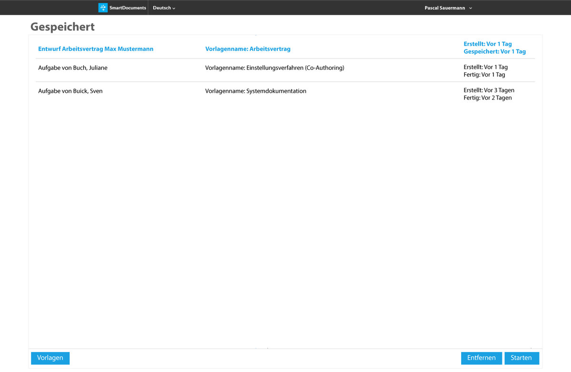Expand the arrow beside Pascal Sauermann

(x=471, y=8)
